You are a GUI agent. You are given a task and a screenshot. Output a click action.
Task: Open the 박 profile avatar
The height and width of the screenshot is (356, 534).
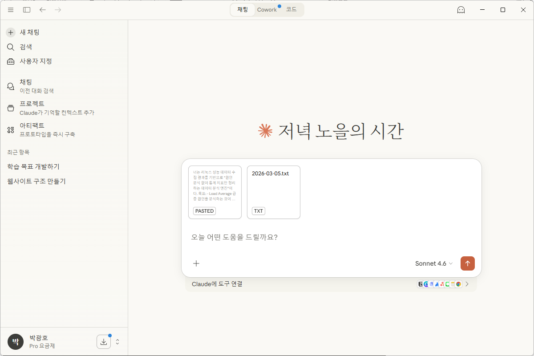(x=16, y=342)
